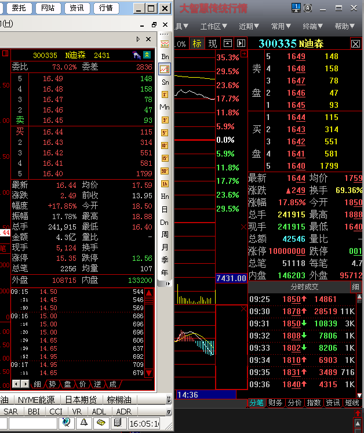Click the 细 button beside 分时成交
This screenshot has height=433, width=364.
click(x=355, y=287)
